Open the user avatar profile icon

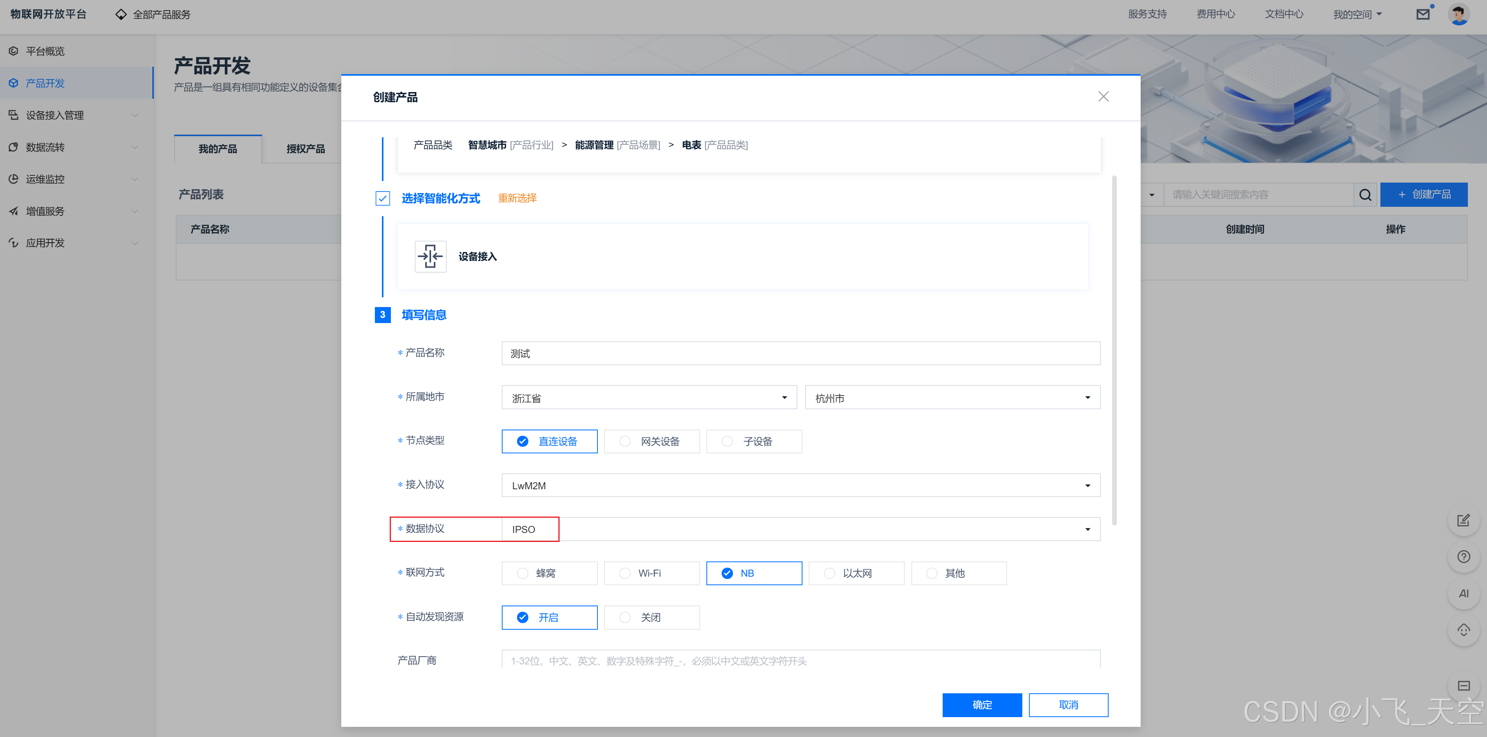(1459, 14)
